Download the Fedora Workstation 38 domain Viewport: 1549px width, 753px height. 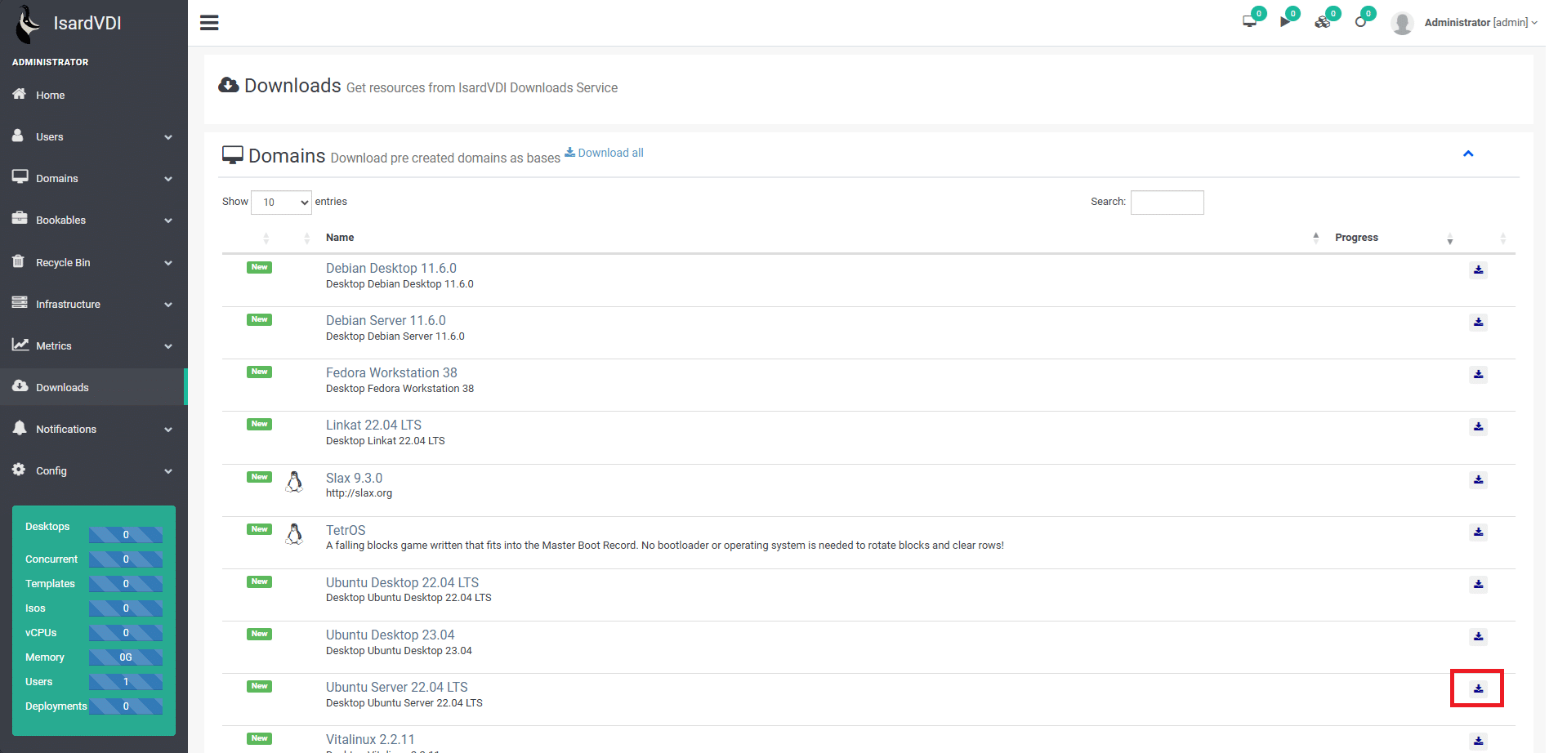coord(1478,375)
